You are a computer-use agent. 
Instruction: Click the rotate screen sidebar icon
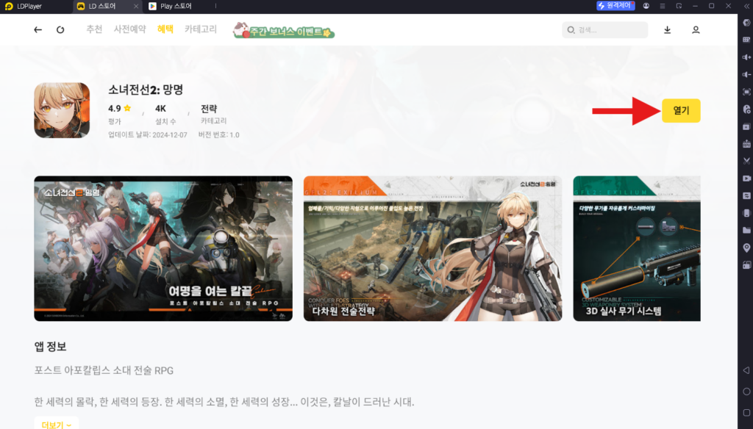coord(746,265)
